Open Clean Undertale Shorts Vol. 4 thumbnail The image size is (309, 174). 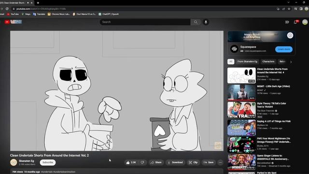tap(241, 75)
